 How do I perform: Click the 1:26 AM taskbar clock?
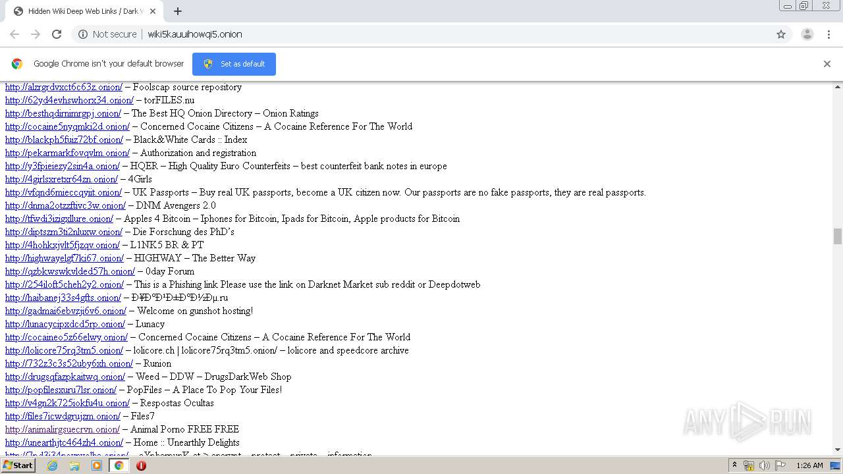point(809,465)
